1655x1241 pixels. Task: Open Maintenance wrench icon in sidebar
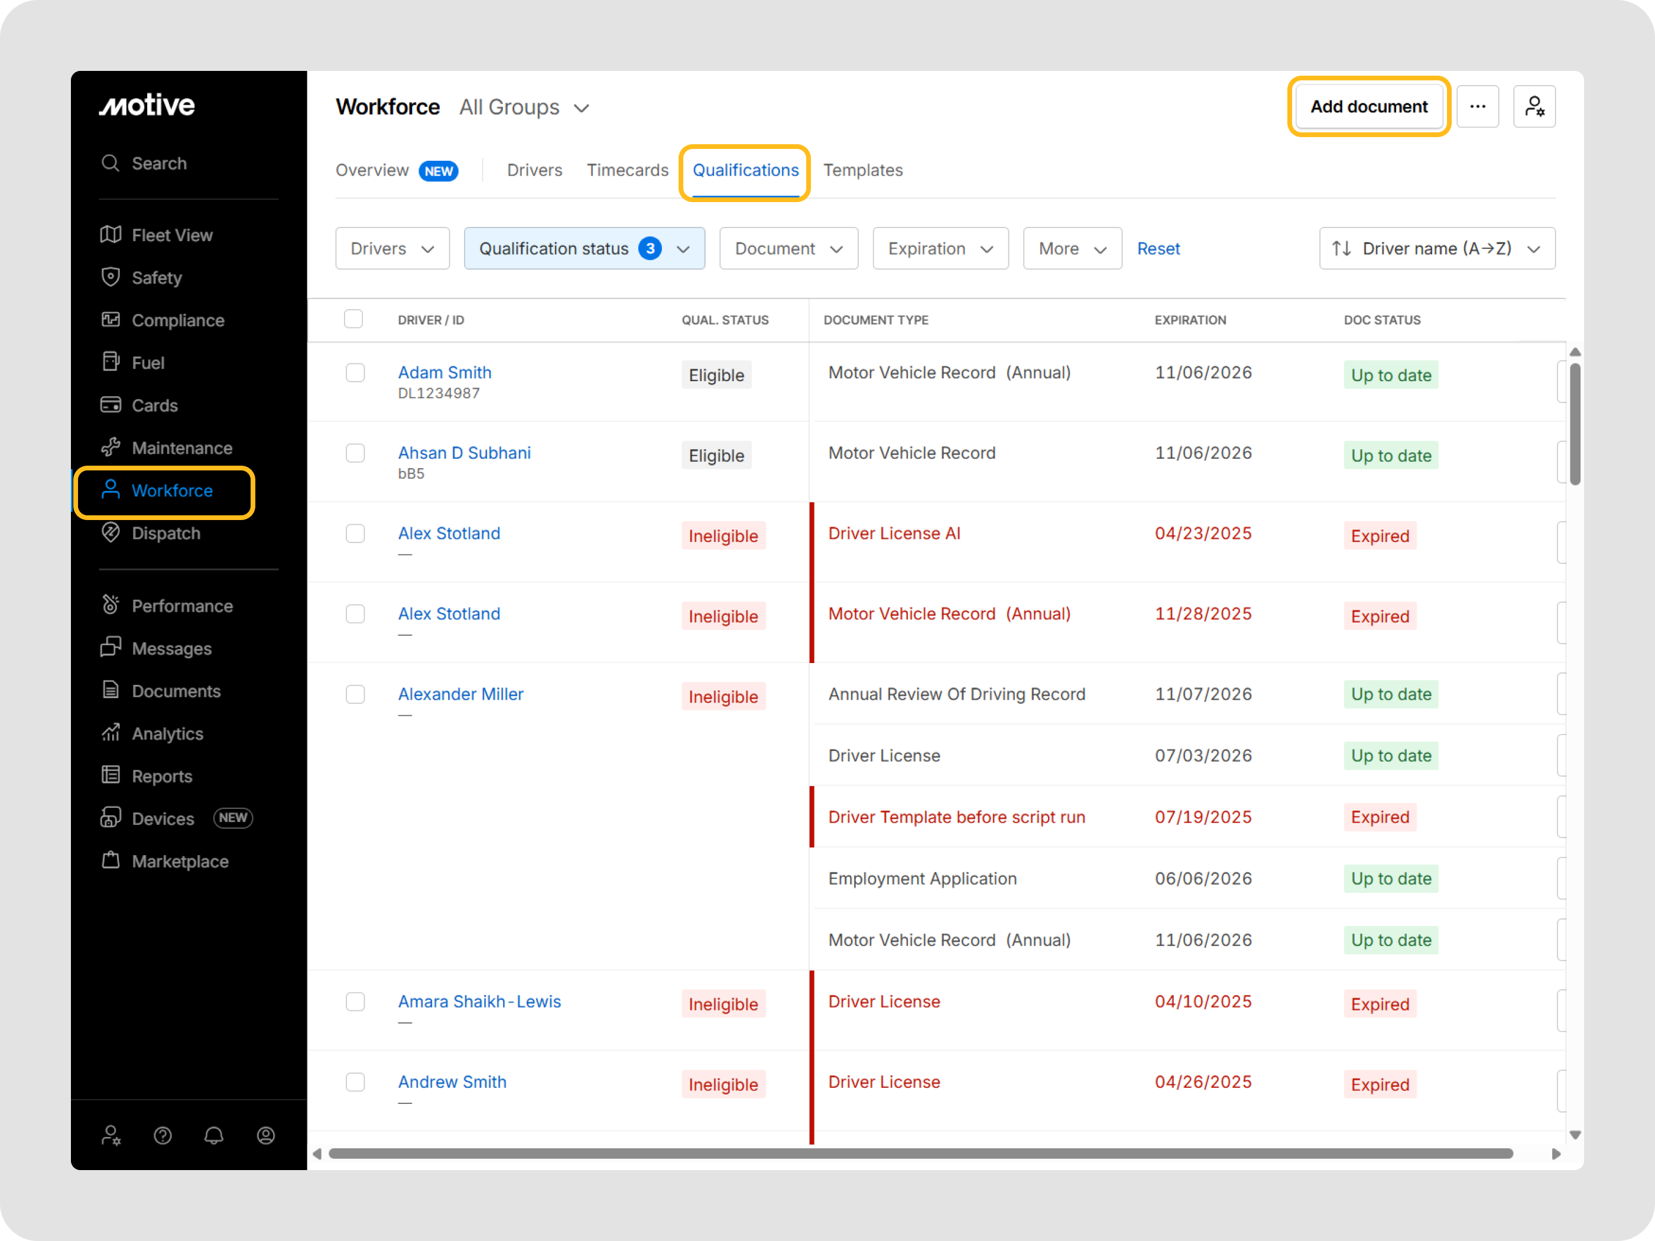pos(111,447)
